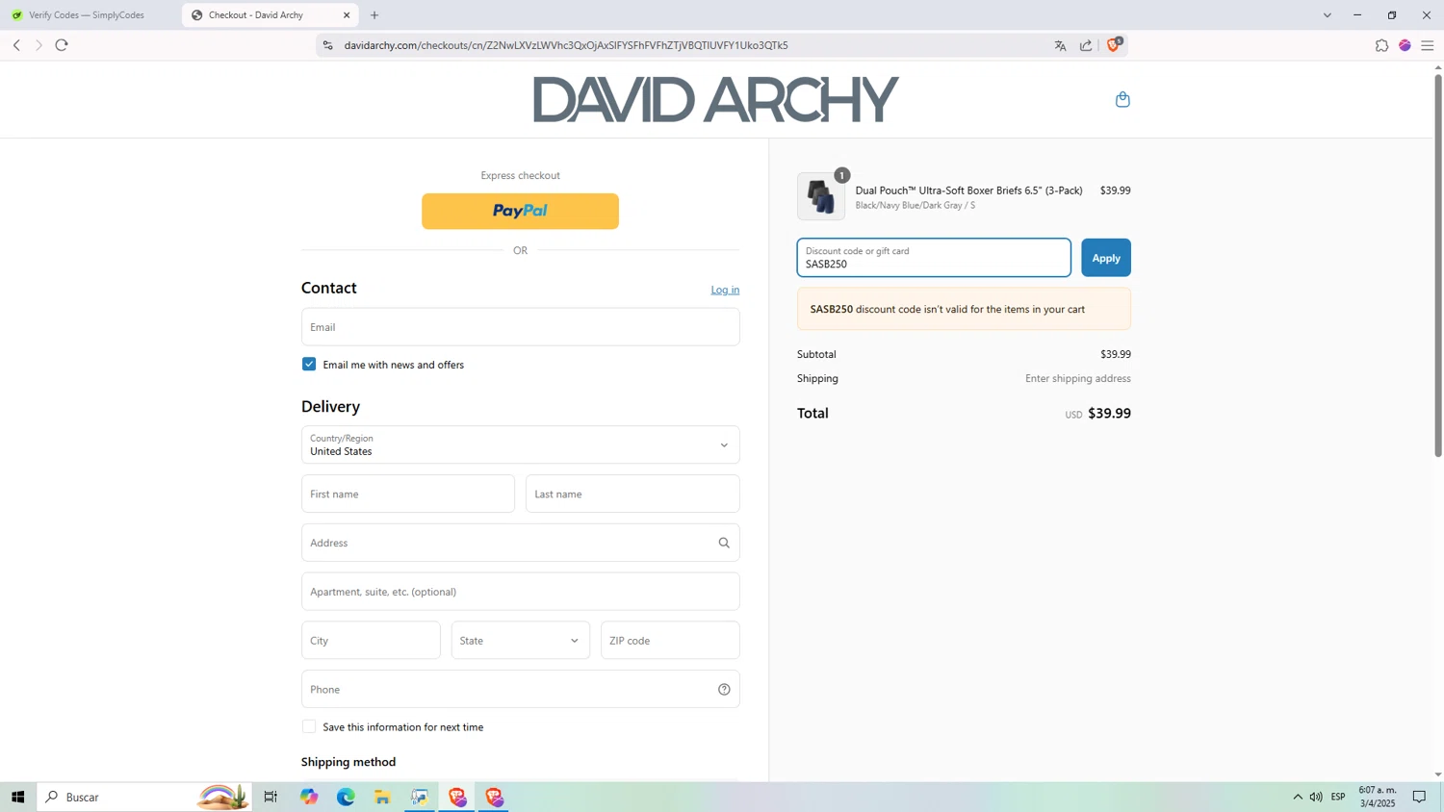Open the Windows Start menu
The width and height of the screenshot is (1444, 812).
coord(17,797)
